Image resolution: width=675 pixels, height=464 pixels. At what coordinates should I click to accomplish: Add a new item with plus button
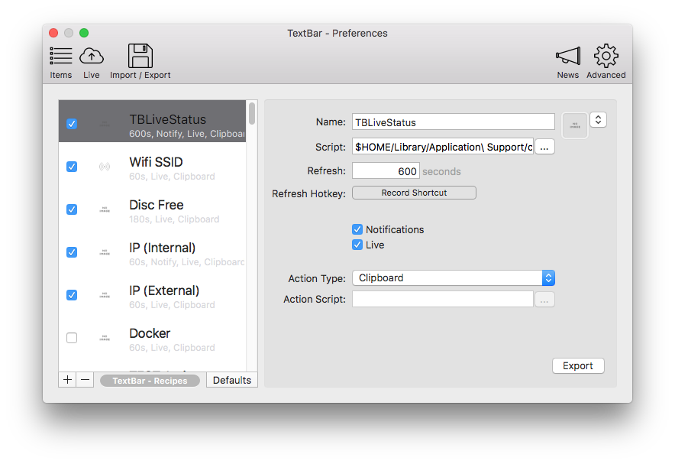pyautogui.click(x=67, y=380)
